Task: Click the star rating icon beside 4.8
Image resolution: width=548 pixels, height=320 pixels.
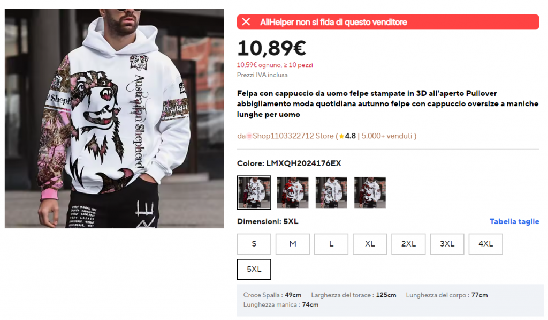Action: [341, 136]
